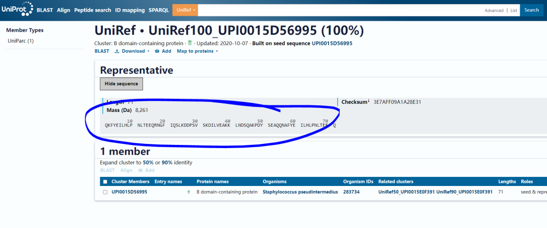
Task: Open the Align tool in header
Action: [x=63, y=10]
